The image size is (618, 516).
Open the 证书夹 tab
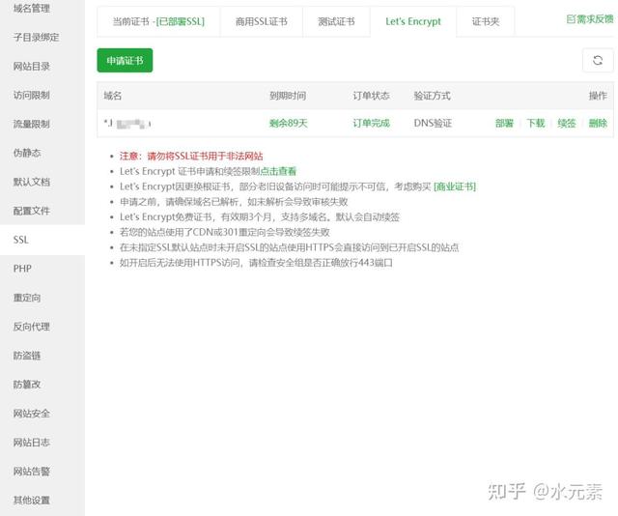click(x=486, y=21)
